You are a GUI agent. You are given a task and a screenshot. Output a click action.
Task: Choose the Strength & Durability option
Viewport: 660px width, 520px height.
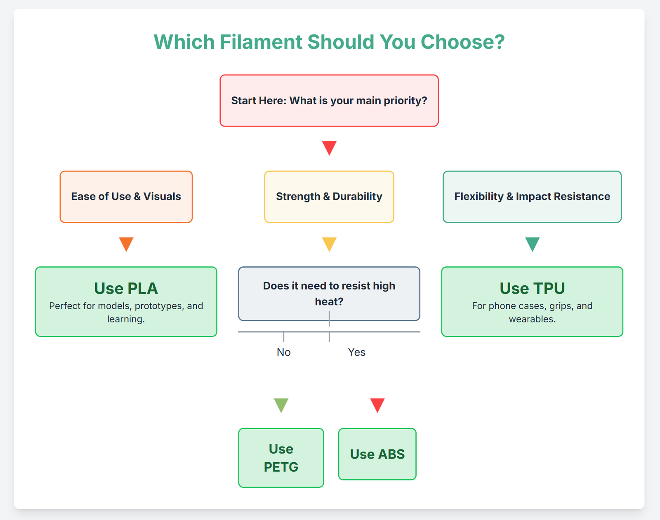pos(329,197)
